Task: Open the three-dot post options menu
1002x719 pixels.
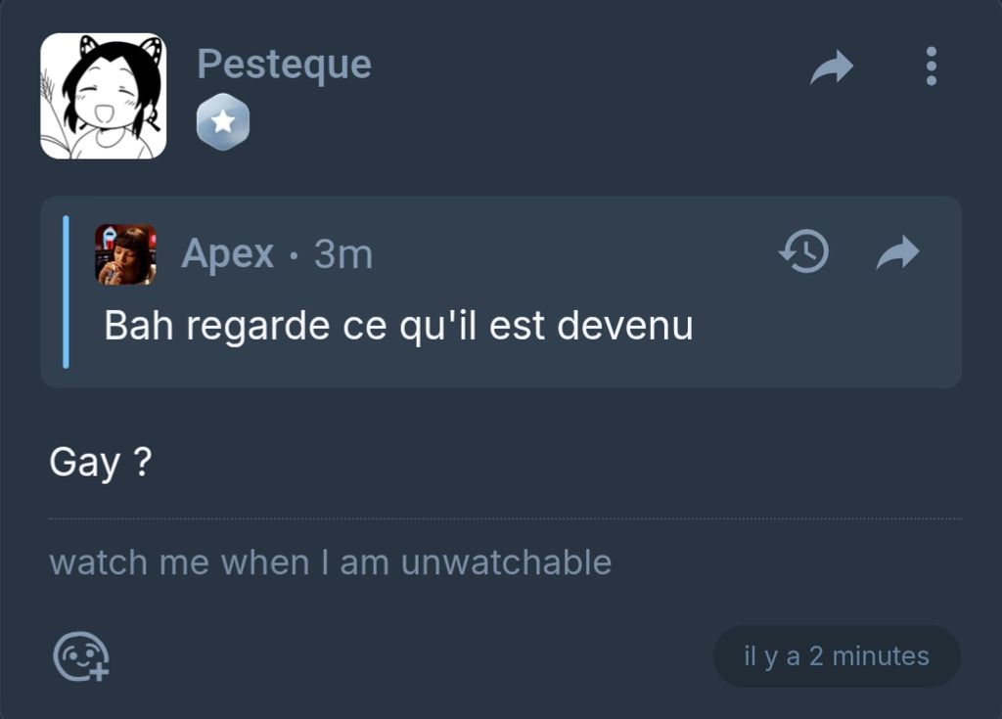Action: 931,67
